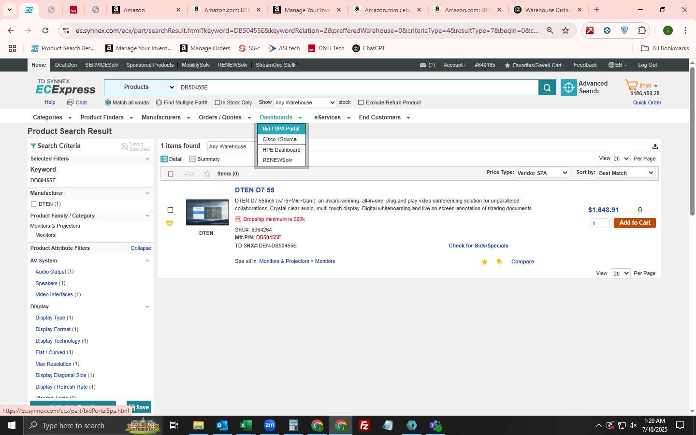Open Zoom from the taskbar
Viewport: 696px width, 435px height.
click(x=270, y=425)
